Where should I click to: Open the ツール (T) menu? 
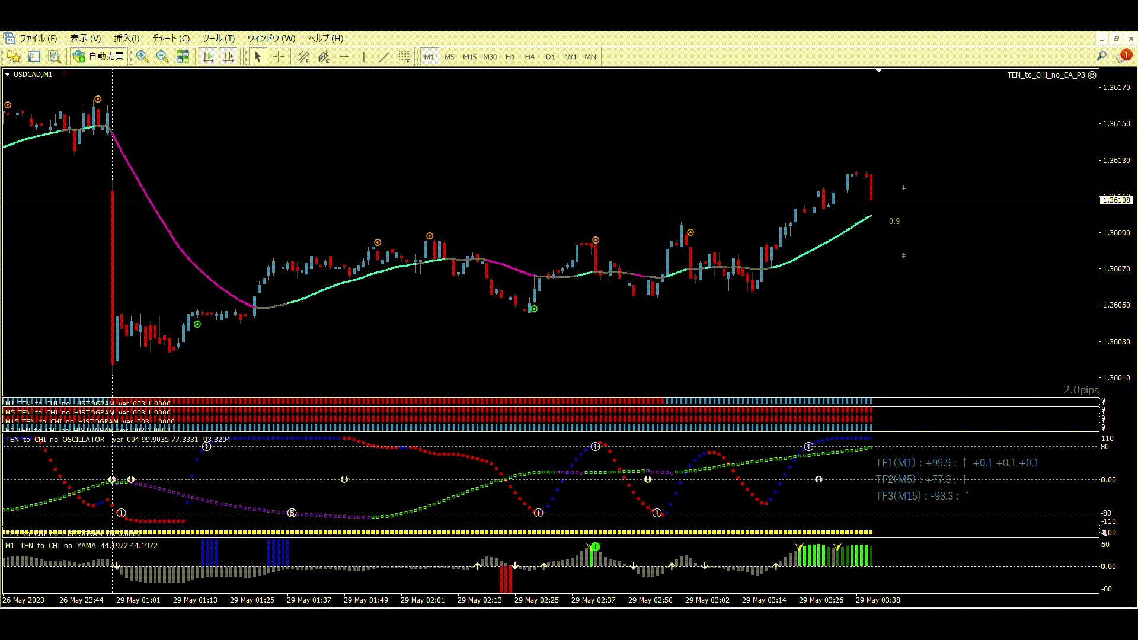pyautogui.click(x=218, y=38)
